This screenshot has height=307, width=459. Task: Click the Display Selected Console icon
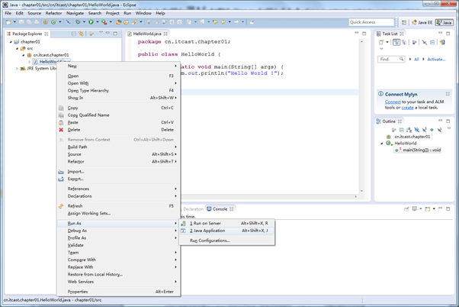tap(414, 209)
